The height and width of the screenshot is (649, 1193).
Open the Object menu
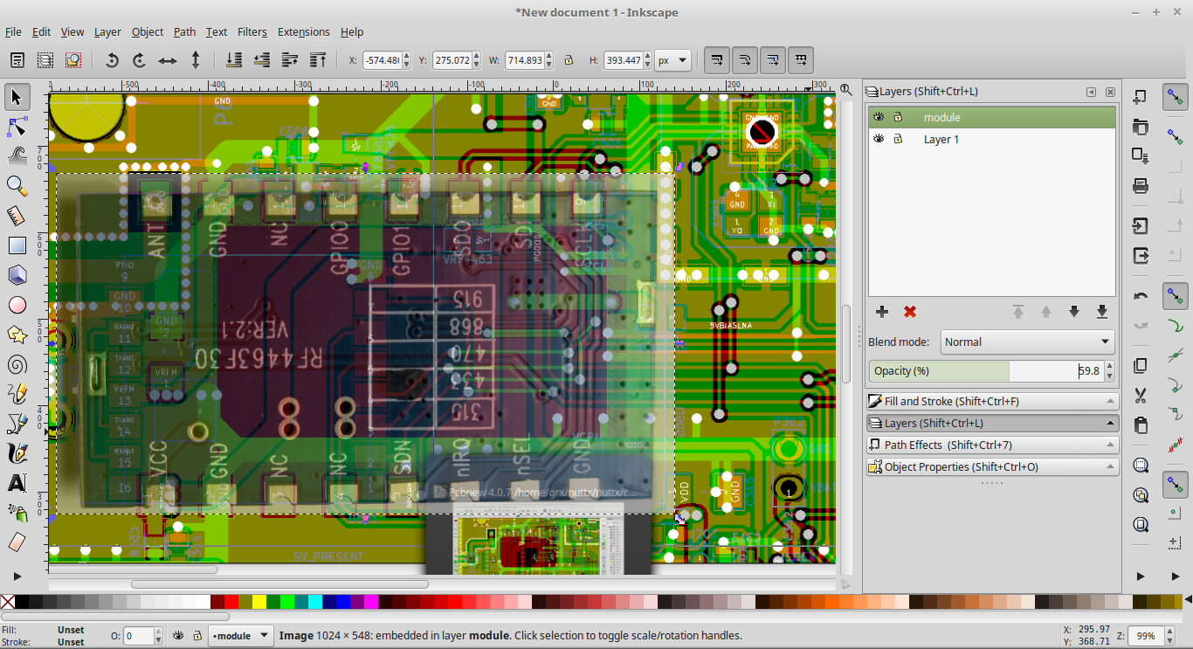148,31
